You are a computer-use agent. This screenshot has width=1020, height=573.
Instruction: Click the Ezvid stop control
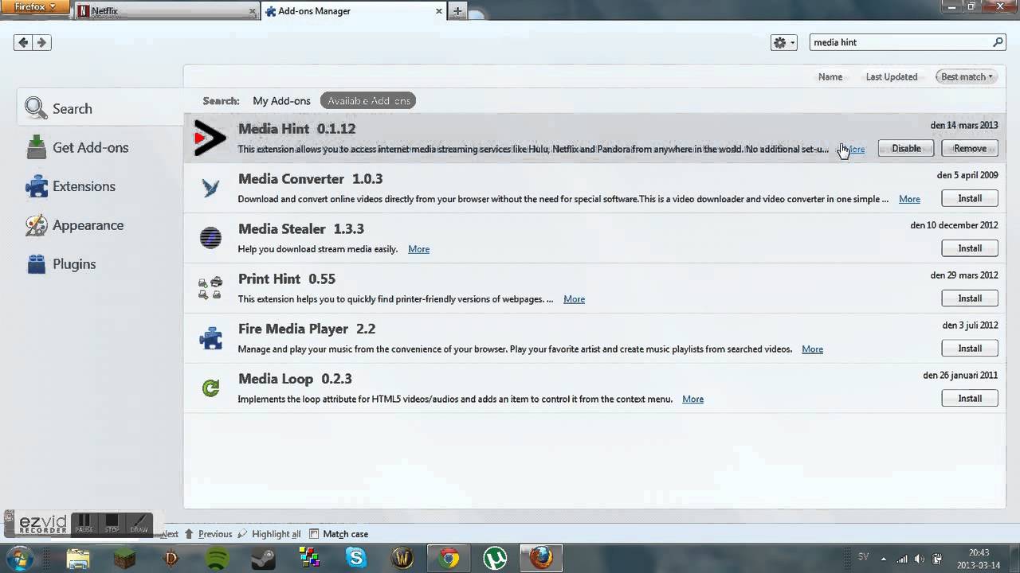pyautogui.click(x=112, y=524)
